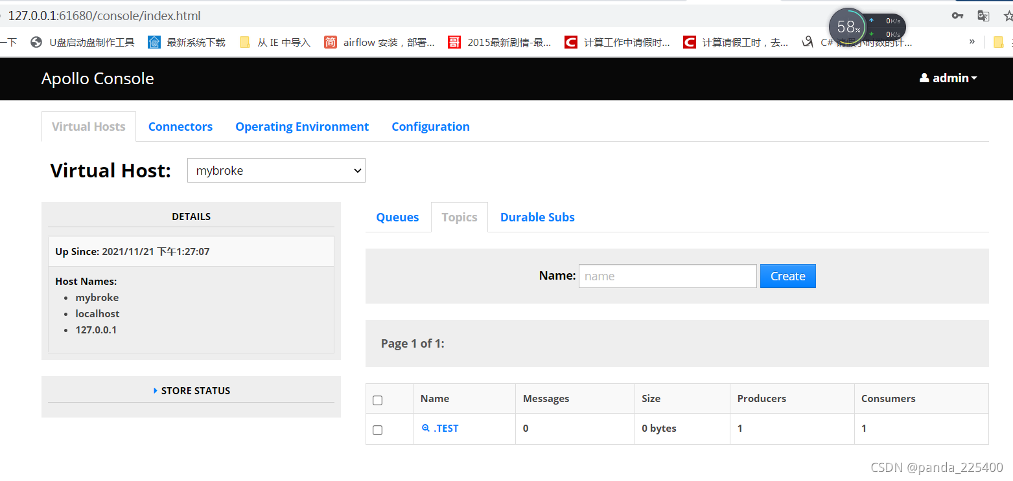Open the Virtual Host mybroke dropdown
Viewport: 1013px width, 481px height.
coord(276,170)
